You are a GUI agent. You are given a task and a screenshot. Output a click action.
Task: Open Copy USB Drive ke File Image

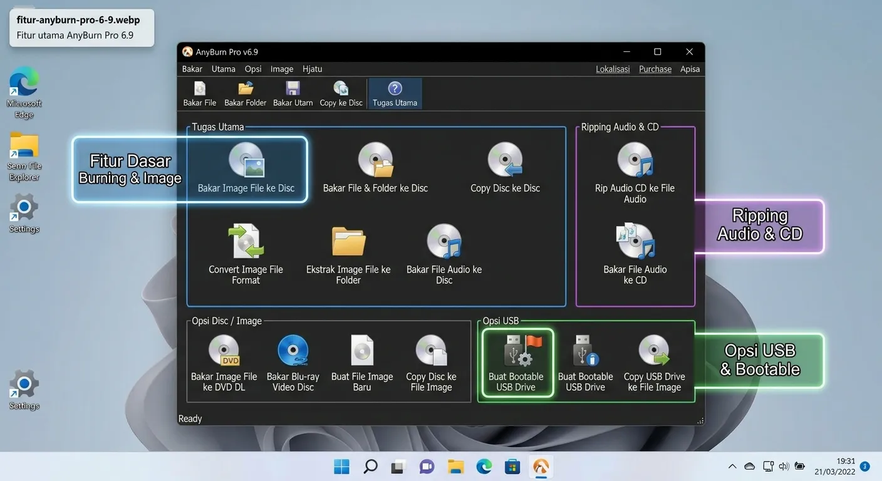[x=655, y=363]
